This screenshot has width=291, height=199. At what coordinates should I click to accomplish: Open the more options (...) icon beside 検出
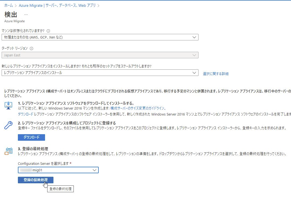pos(26,14)
